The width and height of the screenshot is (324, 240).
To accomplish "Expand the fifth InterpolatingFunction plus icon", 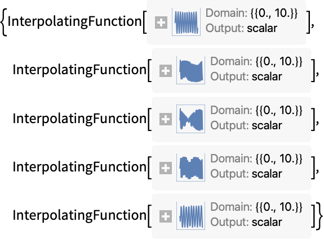I will coord(166,216).
